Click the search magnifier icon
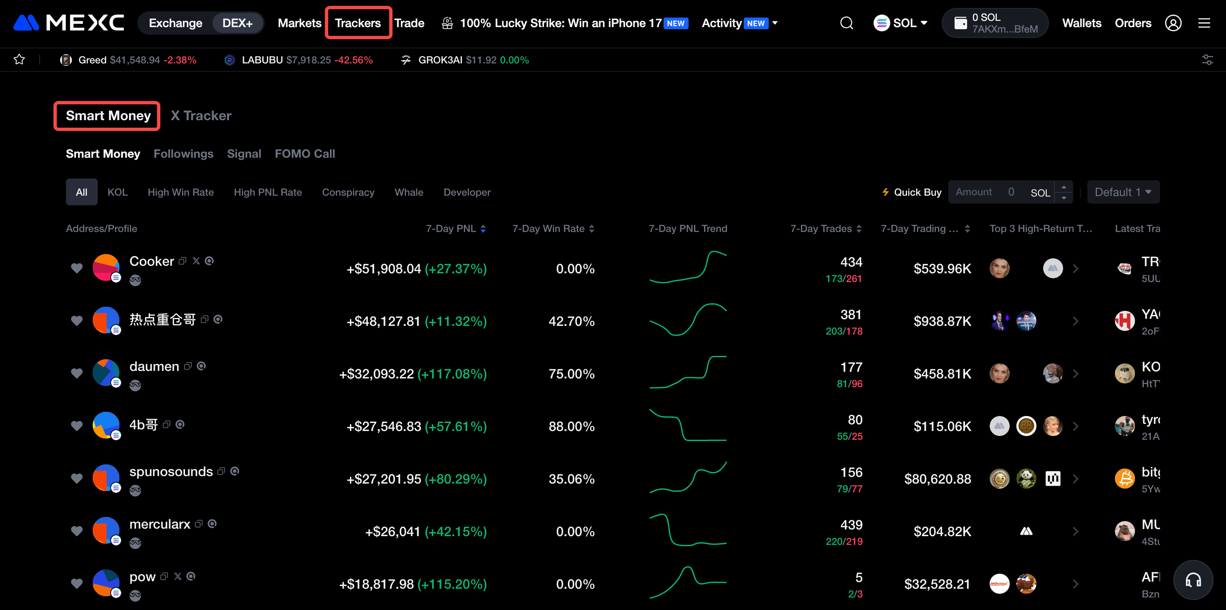Viewport: 1226px width, 610px height. point(846,23)
